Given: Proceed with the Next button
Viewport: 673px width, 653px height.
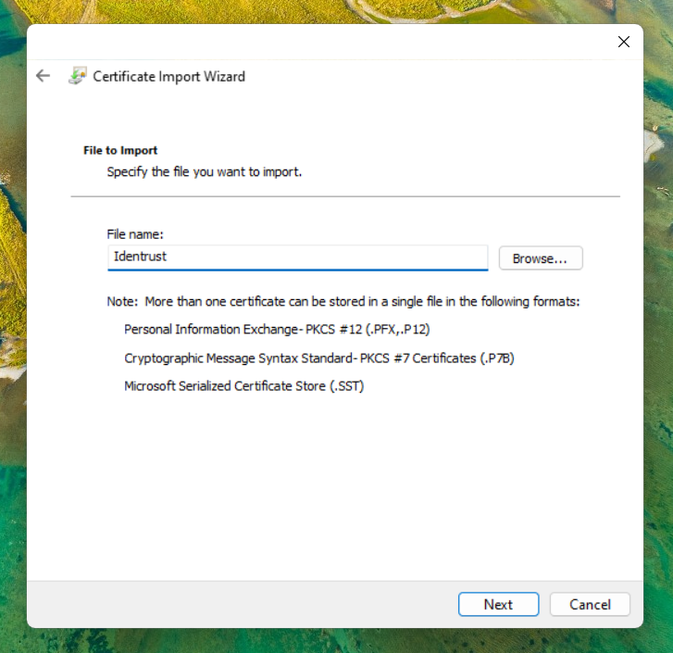Looking at the screenshot, I should click(498, 604).
